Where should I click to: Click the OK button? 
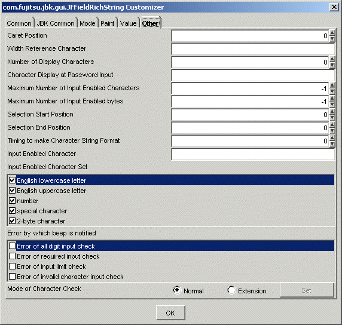coord(170,313)
